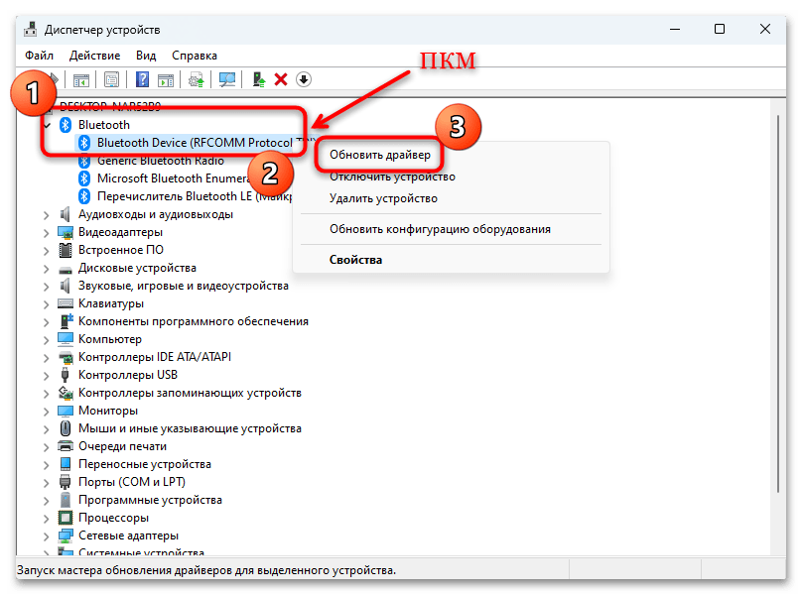Expand Контроллеры запоминающих устройств chevron
Viewport: 802px width, 595px height.
[x=47, y=394]
